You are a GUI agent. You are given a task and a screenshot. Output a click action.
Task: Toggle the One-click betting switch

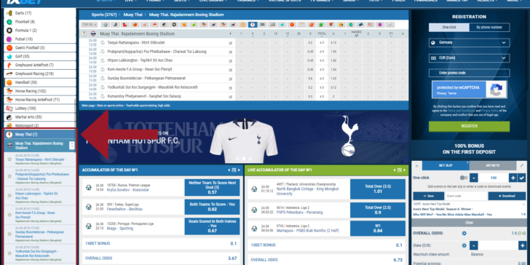pyautogui.click(x=464, y=178)
